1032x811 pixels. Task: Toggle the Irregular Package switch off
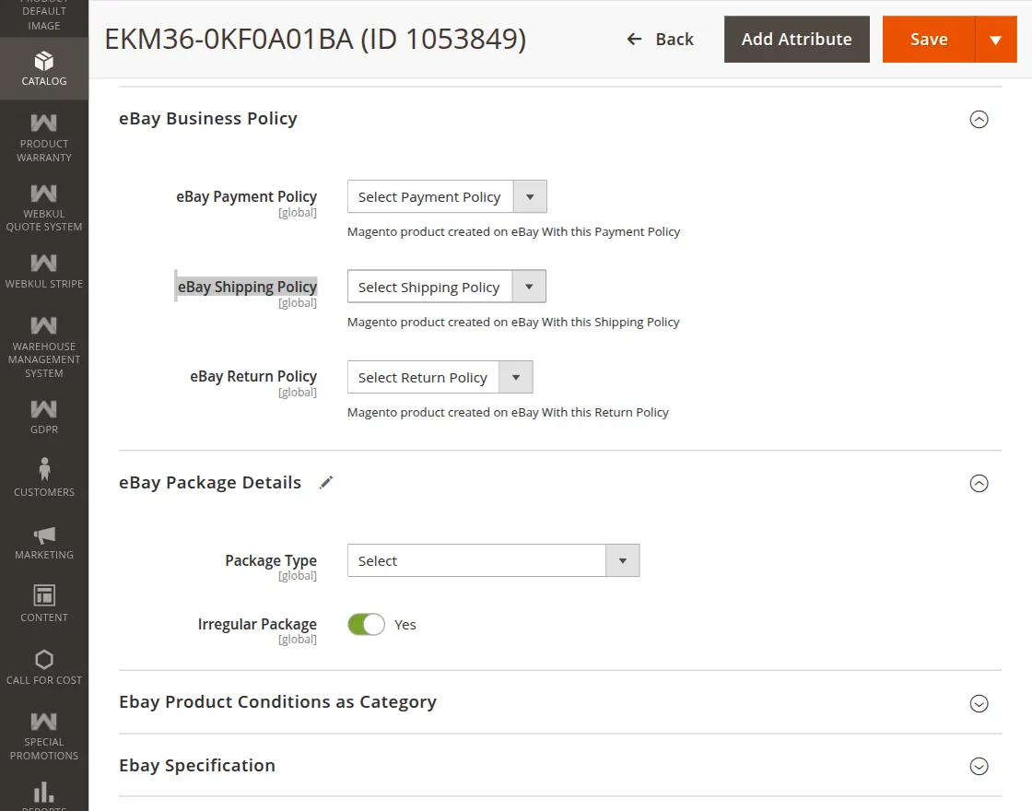pos(366,624)
